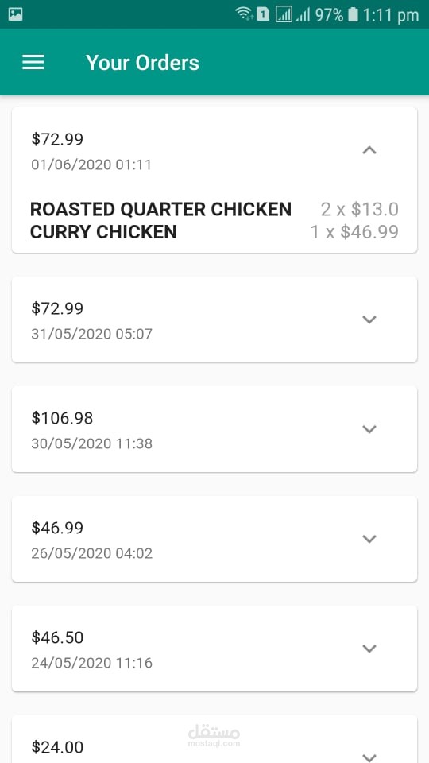429x763 pixels.
Task: Select the CURRY CHICKEN item
Action: point(103,231)
